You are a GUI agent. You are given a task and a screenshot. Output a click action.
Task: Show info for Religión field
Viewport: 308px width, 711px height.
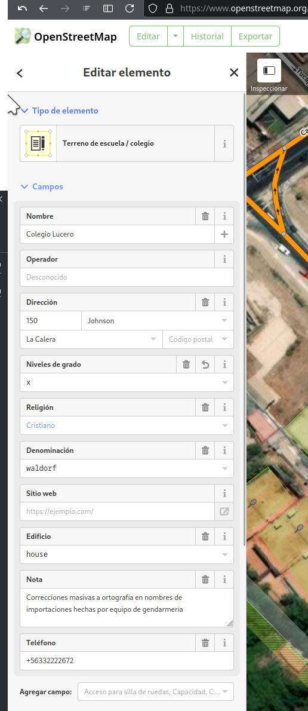[x=224, y=407]
